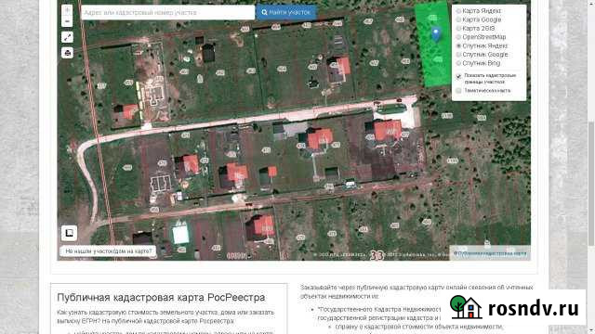
Task: Toggle "Показать кадастровые границы участков" checkbox
Action: 458,76
